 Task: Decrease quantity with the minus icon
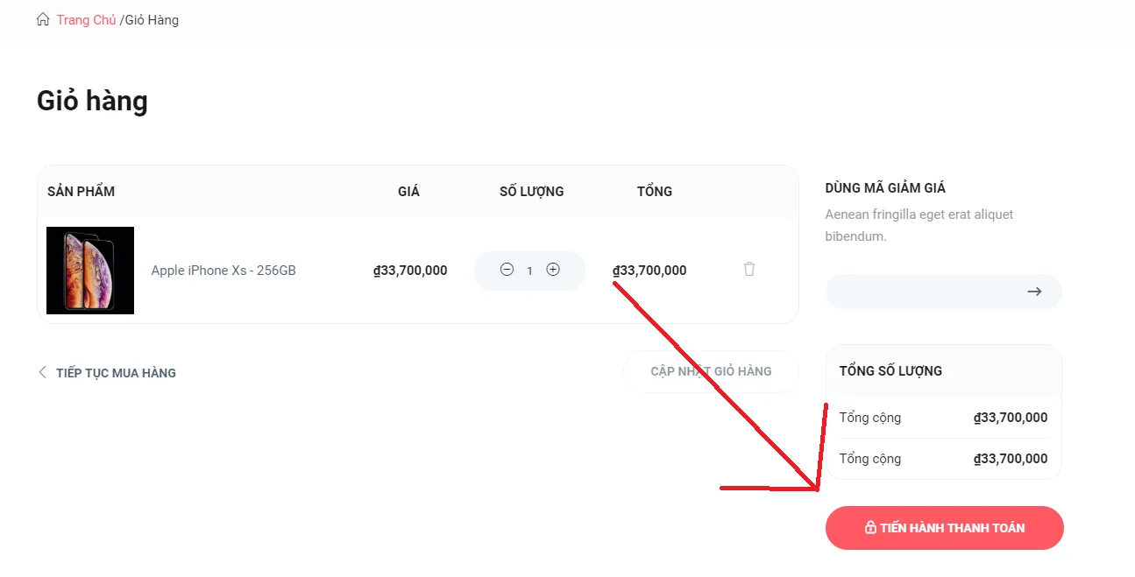(507, 270)
